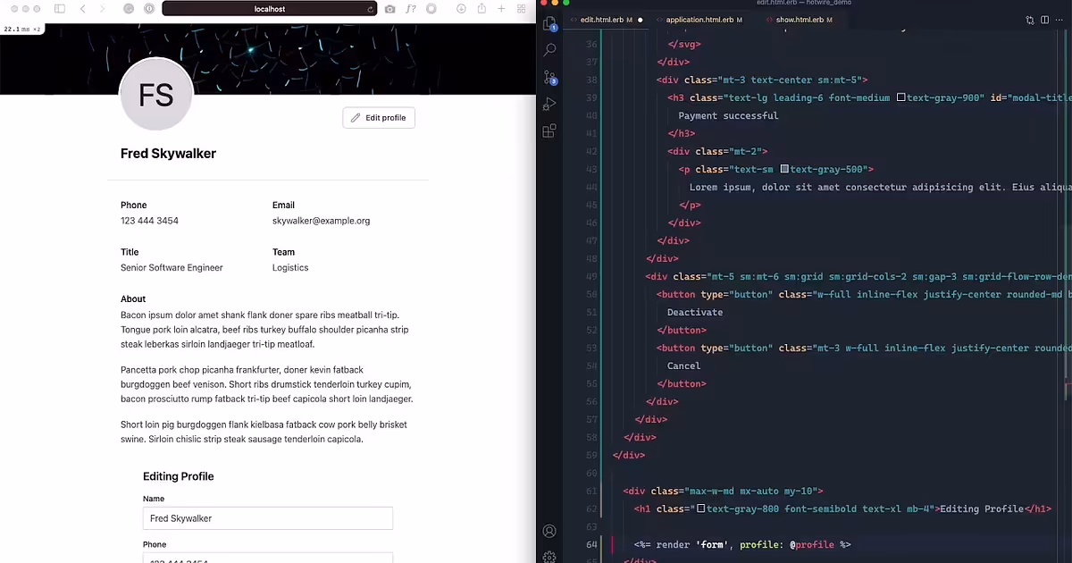Open the VS Code Search view
Screen dimensions: 1072x563
549,50
